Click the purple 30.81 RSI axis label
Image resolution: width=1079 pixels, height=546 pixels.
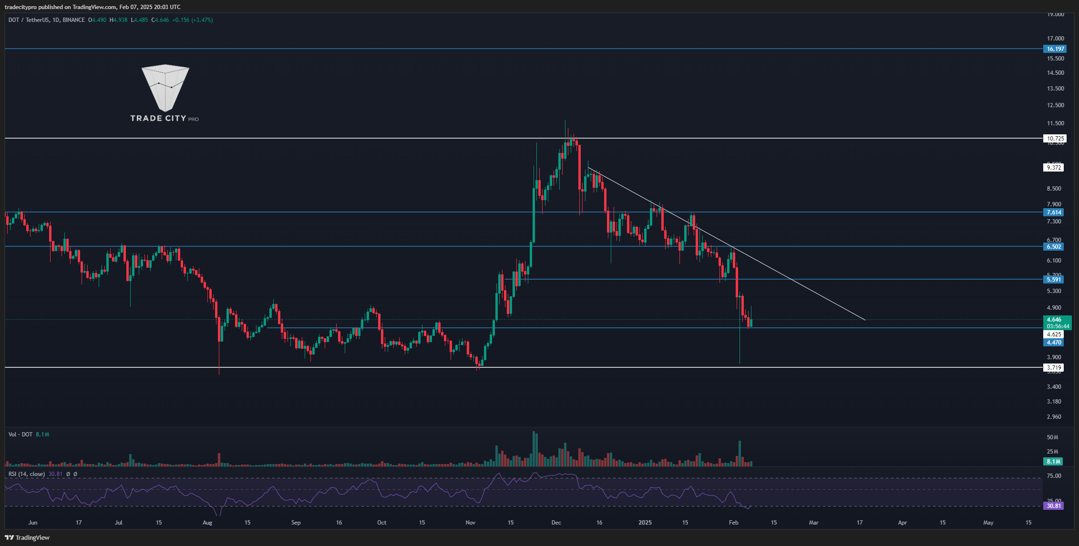1053,506
